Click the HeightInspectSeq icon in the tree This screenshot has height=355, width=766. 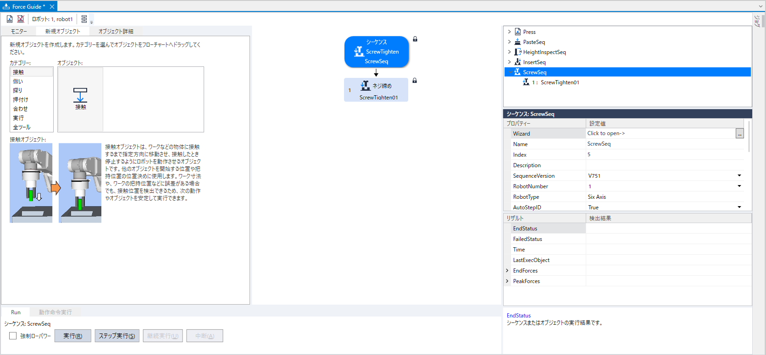pyautogui.click(x=517, y=52)
